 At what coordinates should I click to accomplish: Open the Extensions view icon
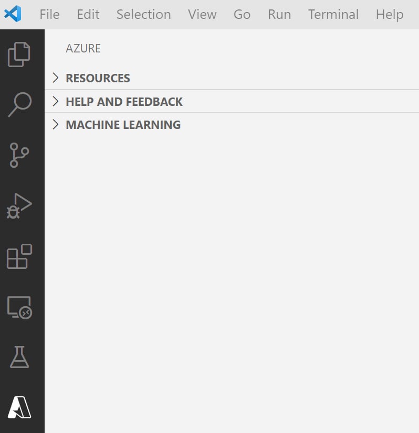19,256
